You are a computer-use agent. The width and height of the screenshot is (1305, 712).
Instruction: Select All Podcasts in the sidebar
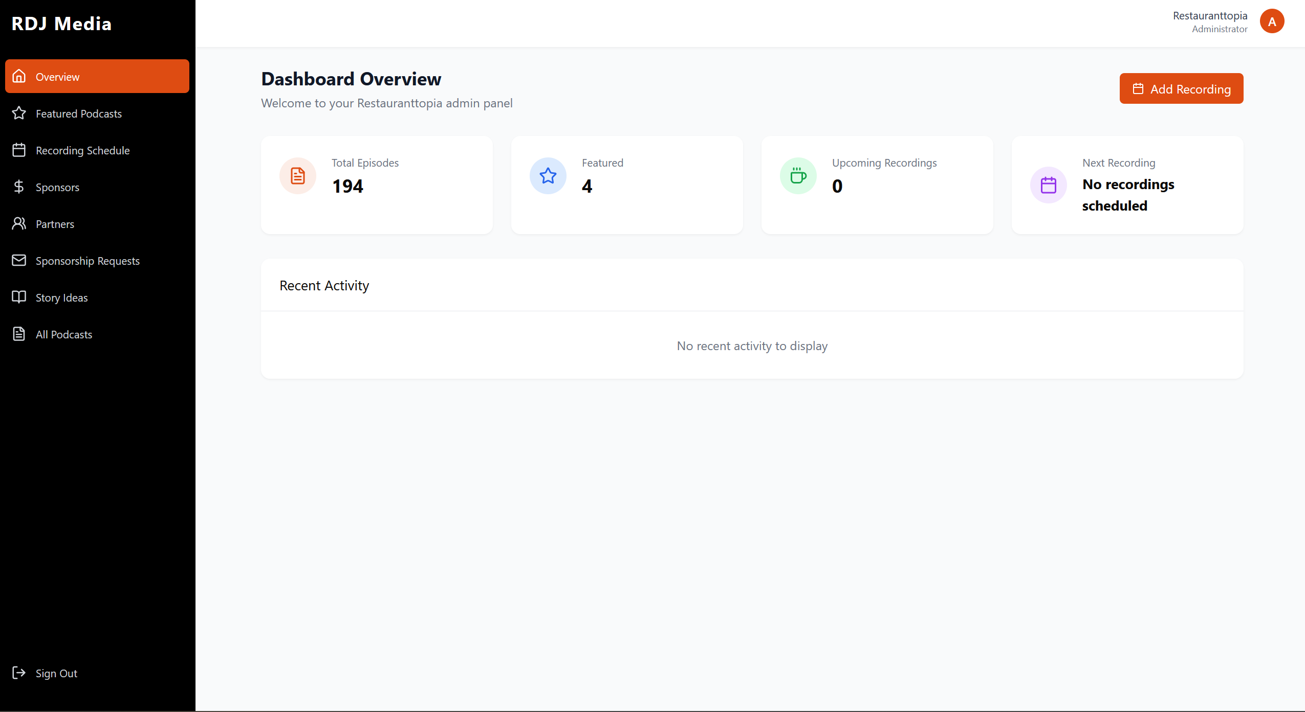coord(63,334)
